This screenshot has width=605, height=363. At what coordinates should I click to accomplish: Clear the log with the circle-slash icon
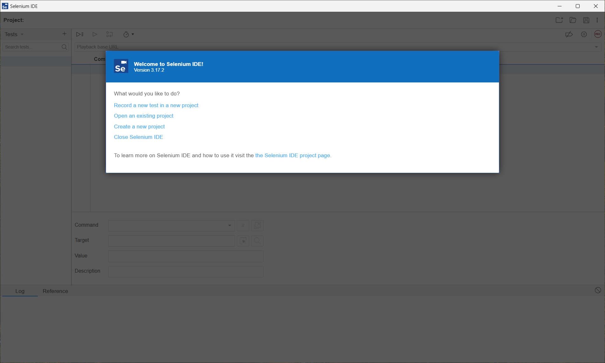(598, 290)
